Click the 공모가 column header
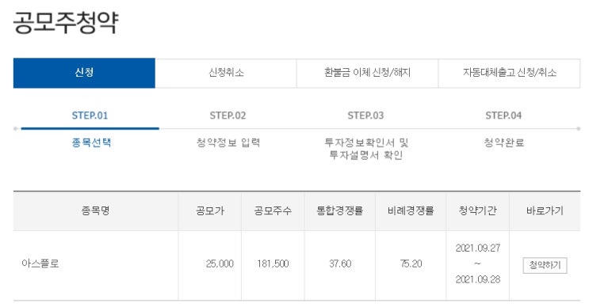Screen dimensions: 589x307 pyautogui.click(x=210, y=210)
